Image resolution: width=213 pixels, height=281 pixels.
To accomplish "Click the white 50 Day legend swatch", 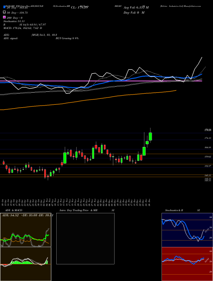I will pyautogui.click(x=4, y=12).
